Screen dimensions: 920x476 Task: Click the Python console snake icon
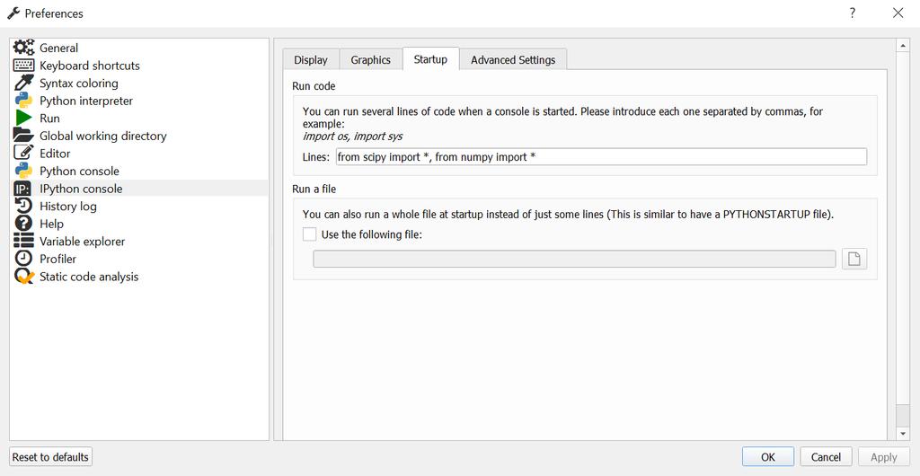coord(24,171)
